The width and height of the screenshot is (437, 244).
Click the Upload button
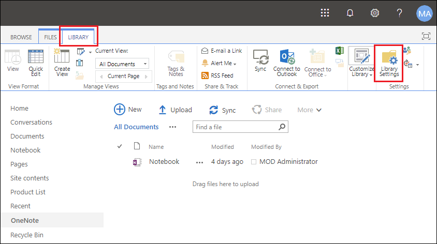point(175,110)
